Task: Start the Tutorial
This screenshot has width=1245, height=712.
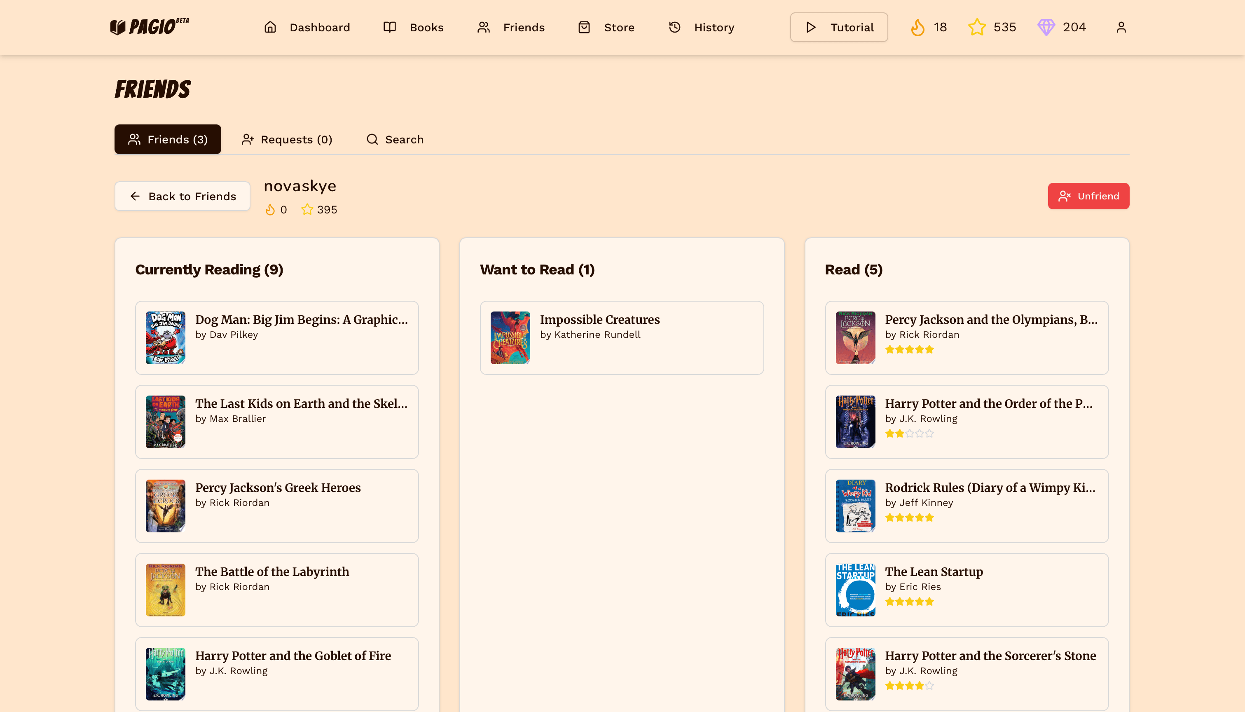Action: tap(839, 27)
